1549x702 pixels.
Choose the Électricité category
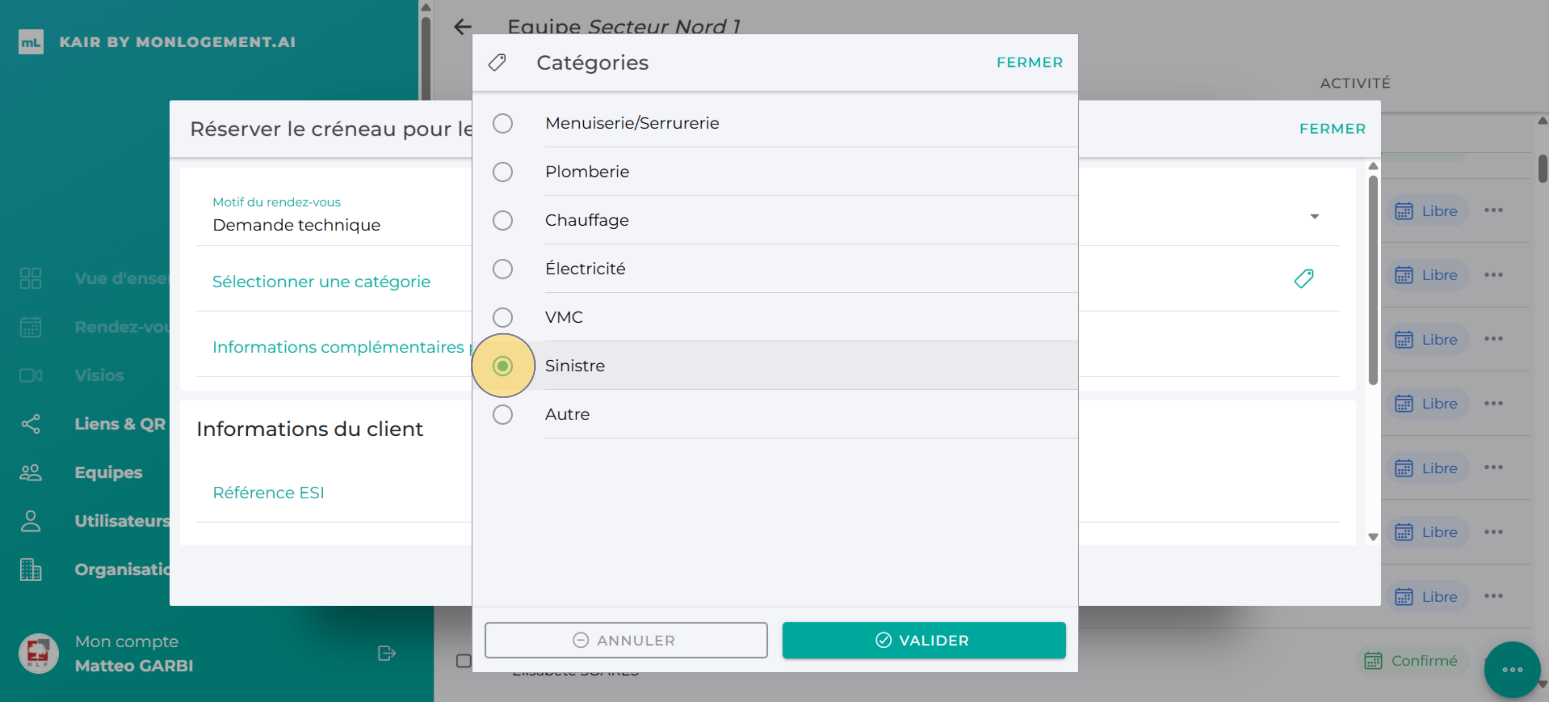(502, 269)
